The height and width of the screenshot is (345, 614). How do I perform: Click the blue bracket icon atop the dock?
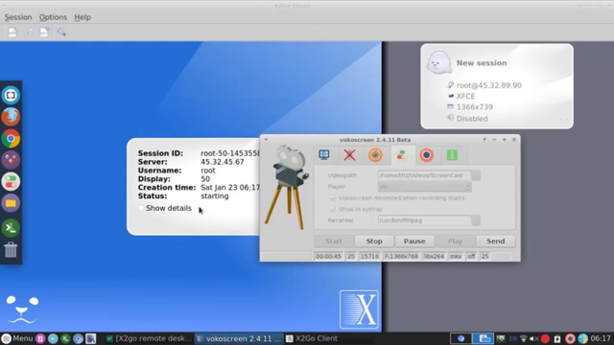pos(11,95)
